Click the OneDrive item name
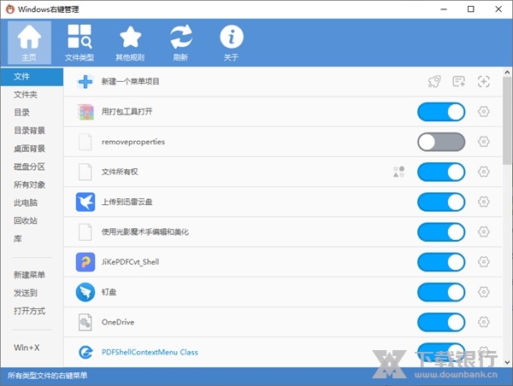This screenshot has width=513, height=386. [x=118, y=322]
